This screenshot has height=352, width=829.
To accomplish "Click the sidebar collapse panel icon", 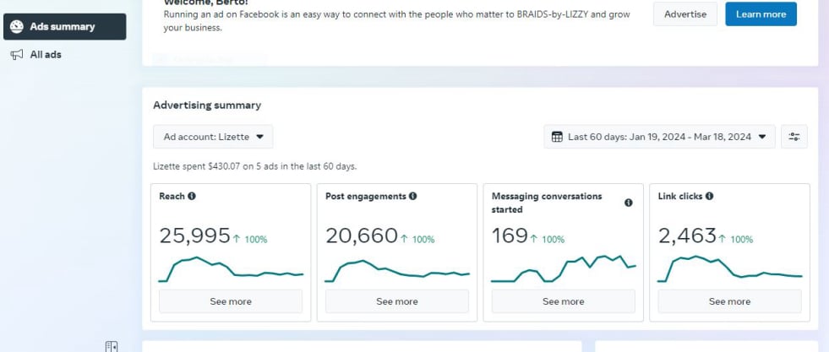I will coord(111,345).
